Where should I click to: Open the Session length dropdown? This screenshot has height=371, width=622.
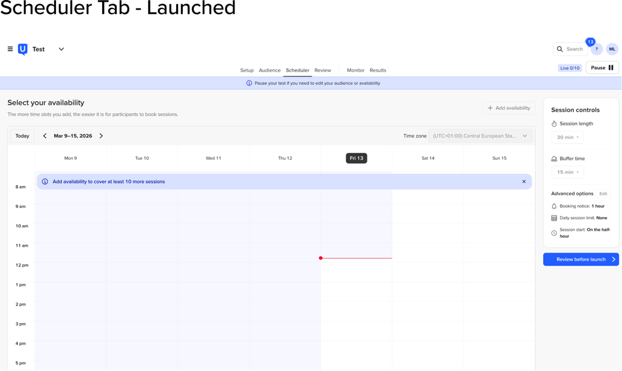[567, 137]
